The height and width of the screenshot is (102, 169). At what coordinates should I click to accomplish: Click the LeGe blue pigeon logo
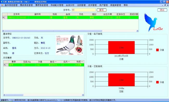click(153, 23)
